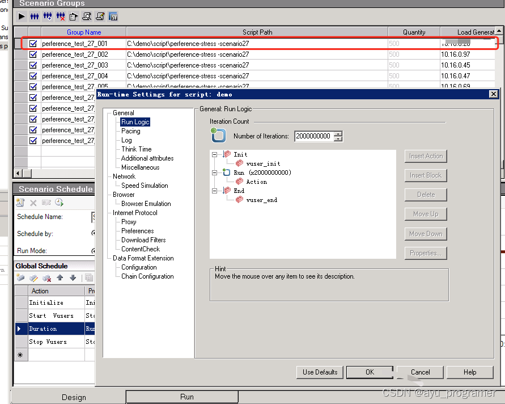Click the End section icon in run logic tree

227,190
